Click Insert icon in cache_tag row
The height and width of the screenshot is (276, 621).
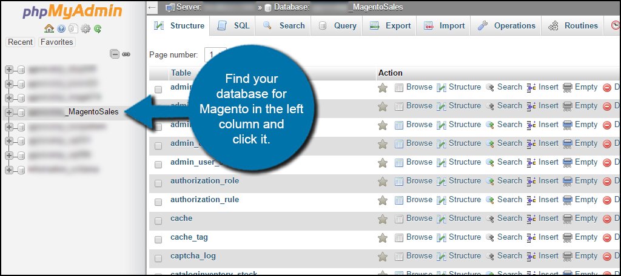(531, 238)
